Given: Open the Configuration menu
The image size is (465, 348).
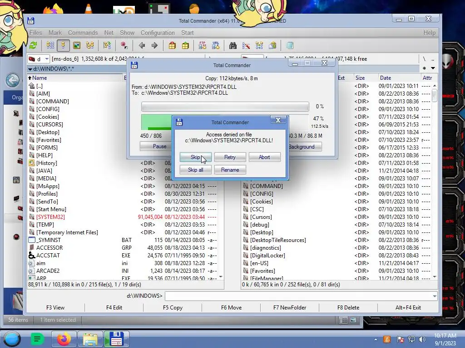Looking at the screenshot, I should 158,33.
